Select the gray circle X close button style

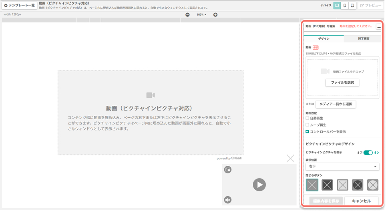click(x=373, y=185)
